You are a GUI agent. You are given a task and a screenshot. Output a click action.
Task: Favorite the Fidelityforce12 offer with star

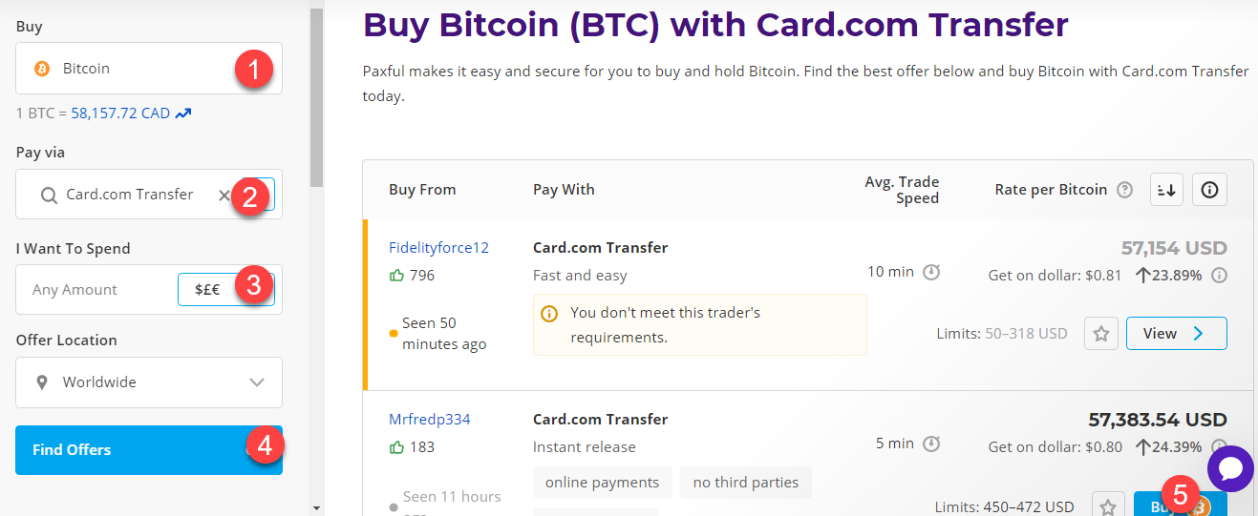[x=1101, y=334]
